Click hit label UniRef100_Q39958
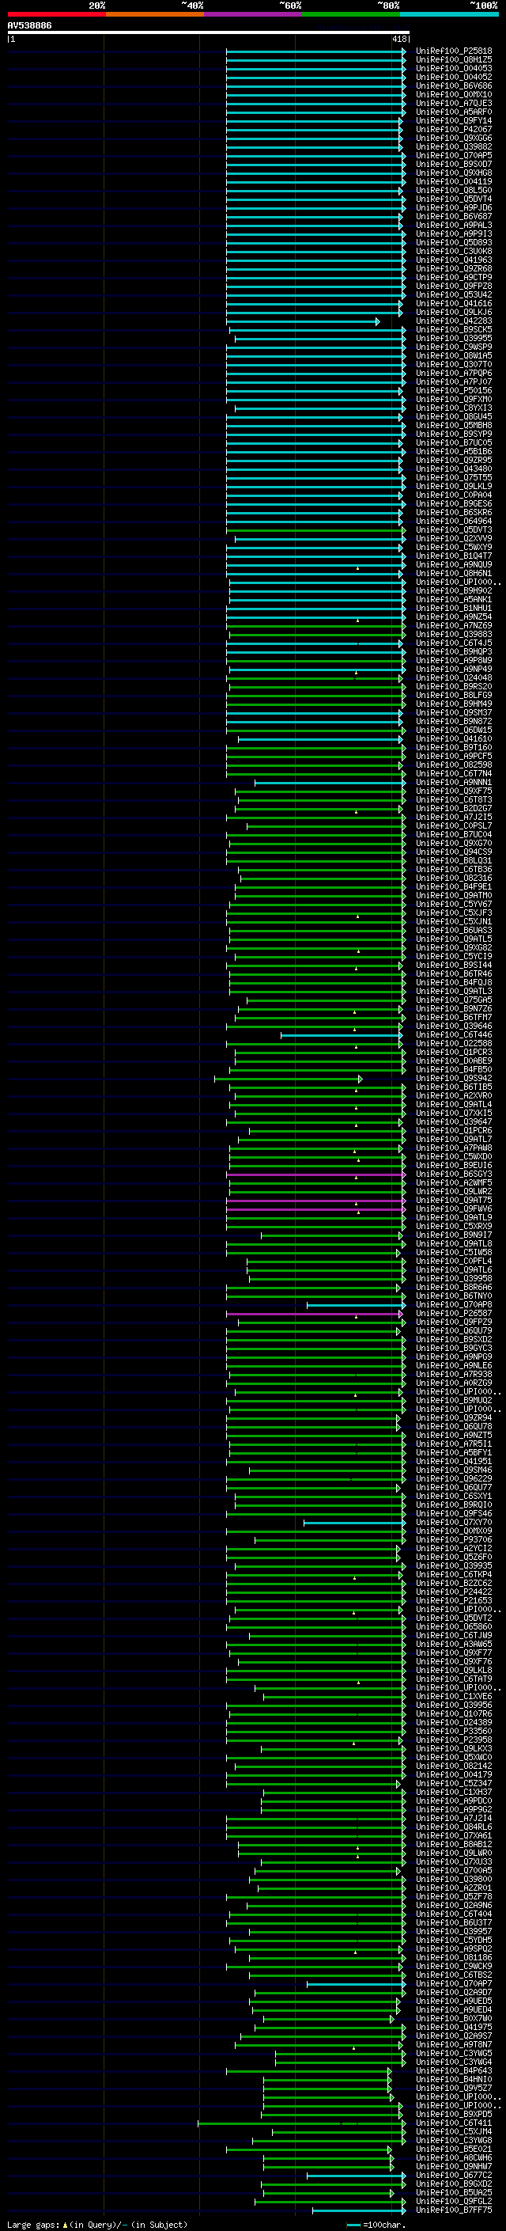 (x=454, y=1279)
